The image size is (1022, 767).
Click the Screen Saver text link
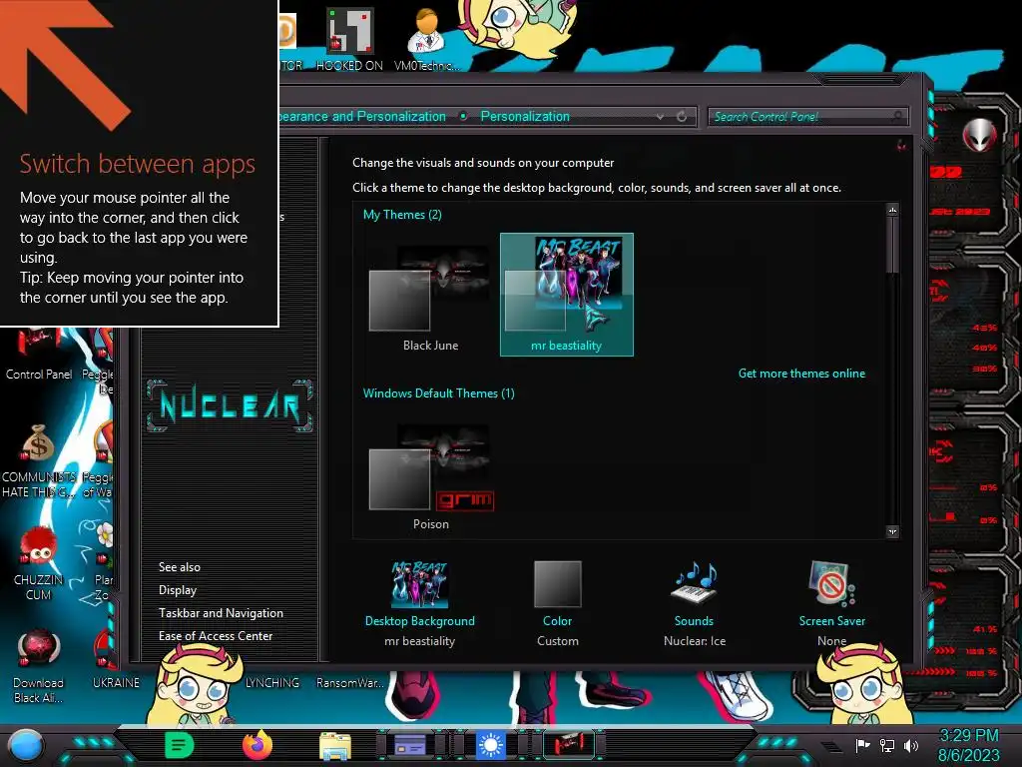[x=831, y=621]
